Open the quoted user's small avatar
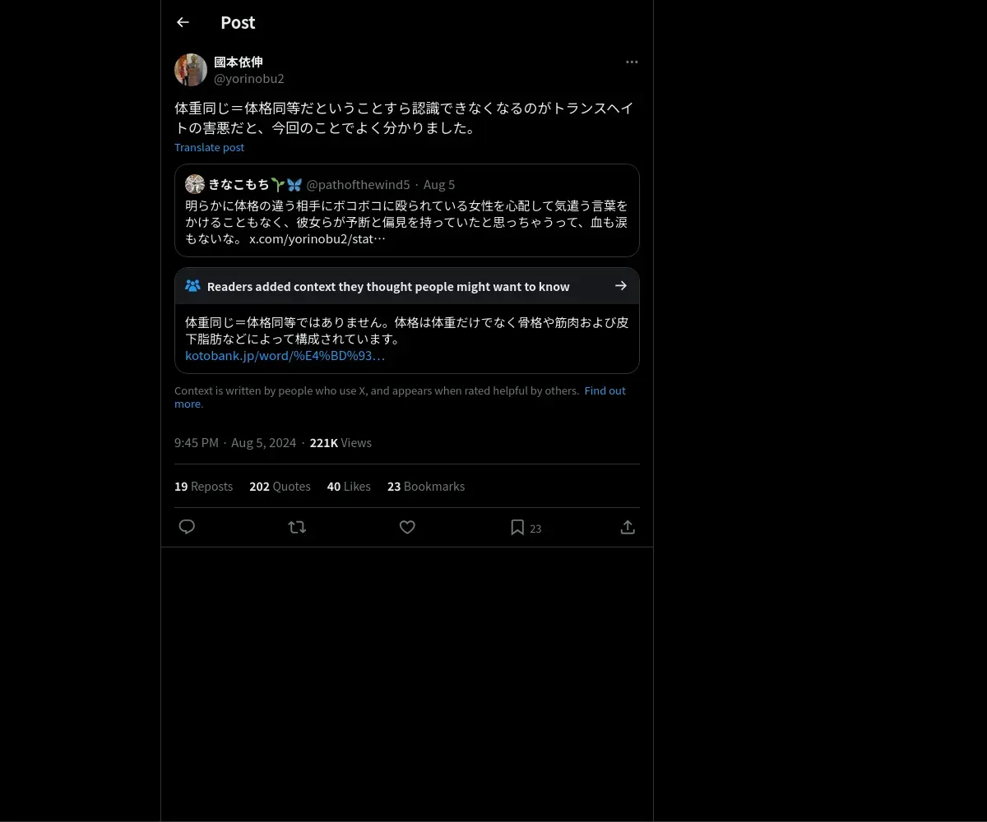 tap(195, 184)
